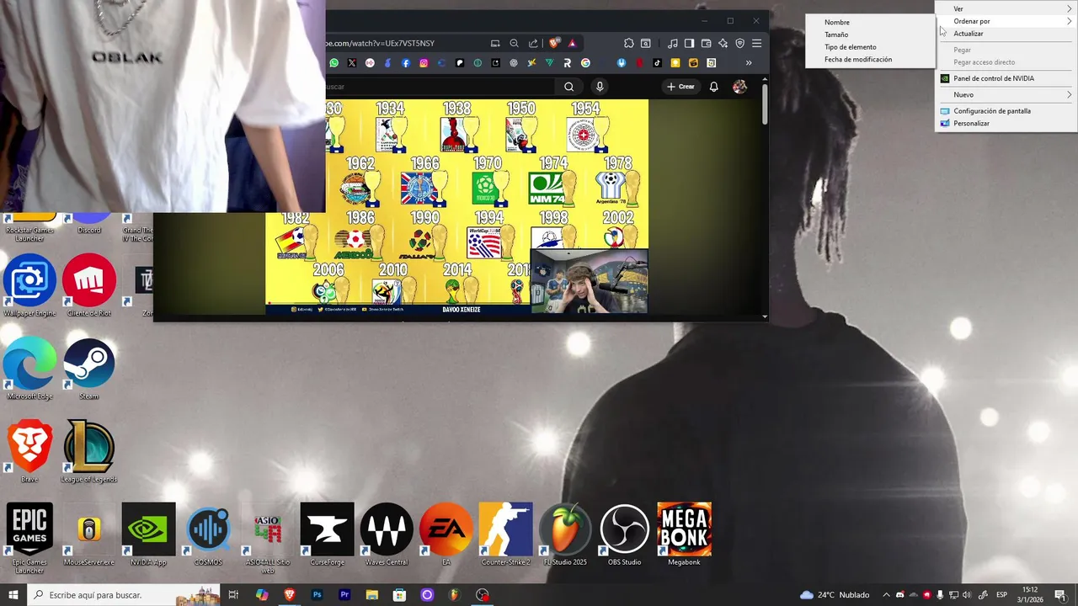Open the X (Twitter) bookmark

point(352,63)
